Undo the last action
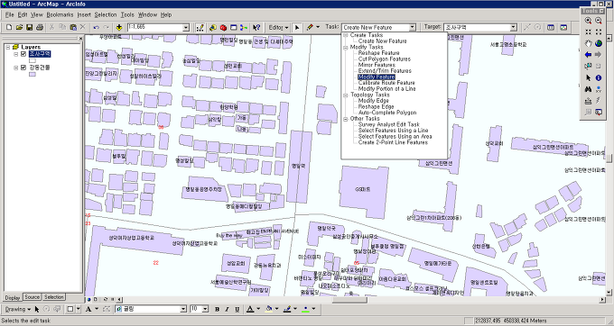The height and width of the screenshot is (326, 614). click(96, 27)
